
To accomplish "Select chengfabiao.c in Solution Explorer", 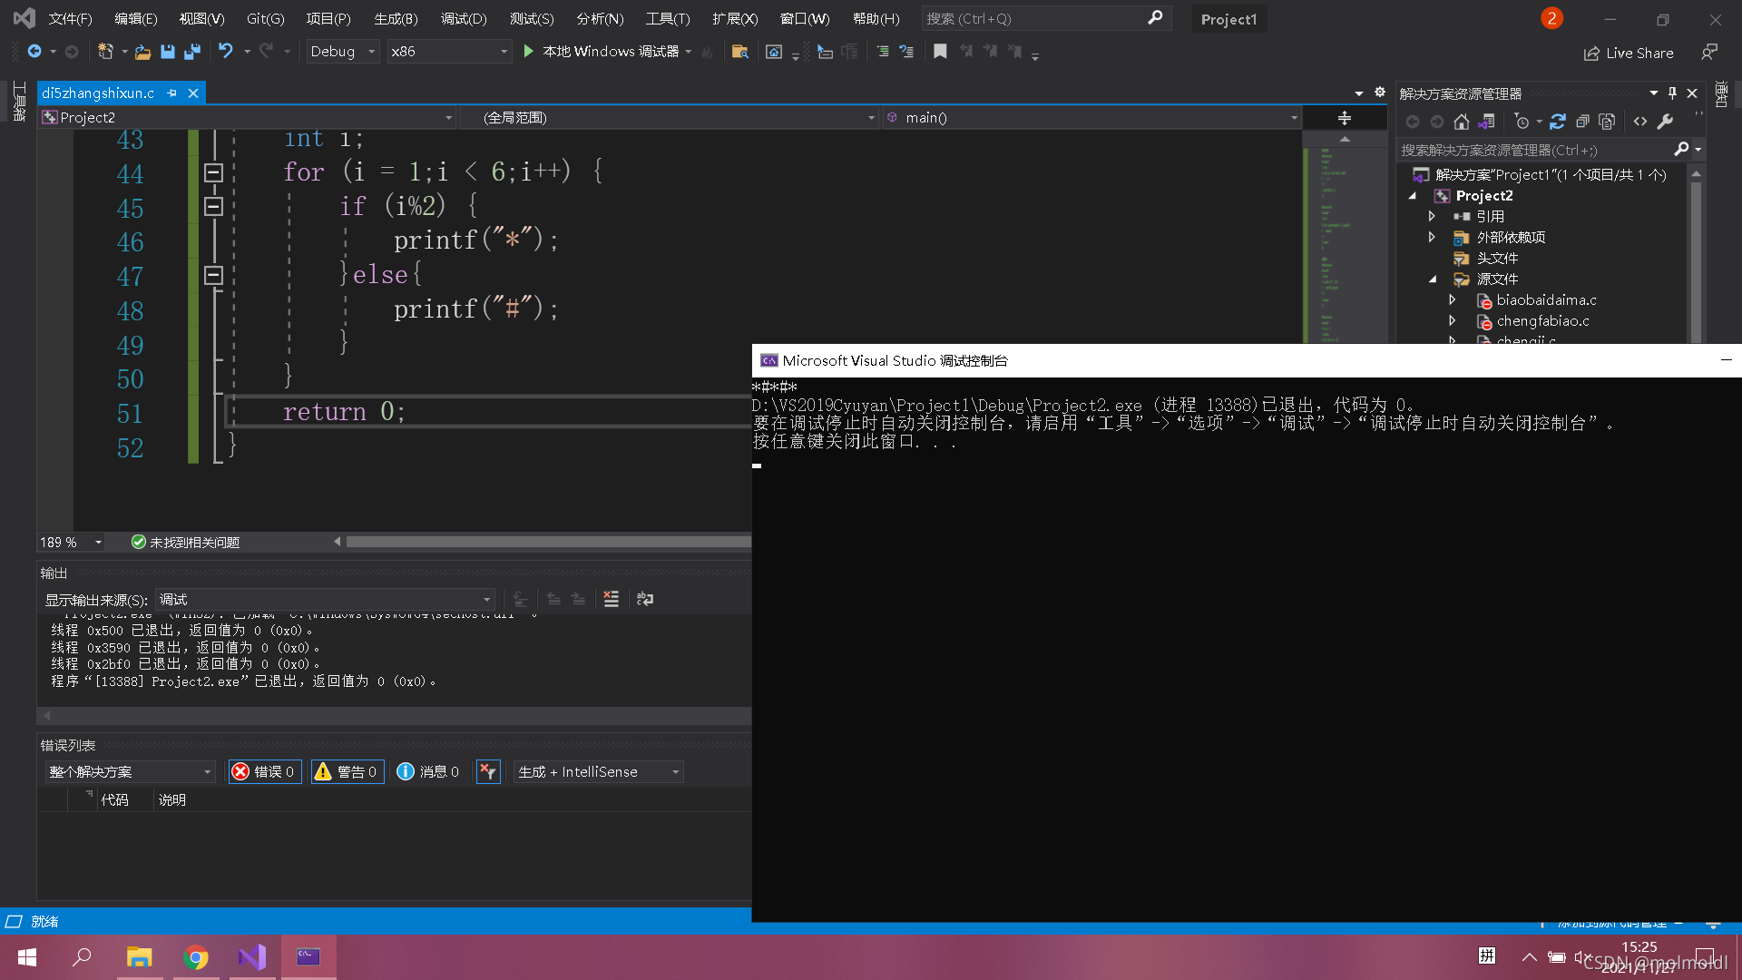I will point(1542,320).
